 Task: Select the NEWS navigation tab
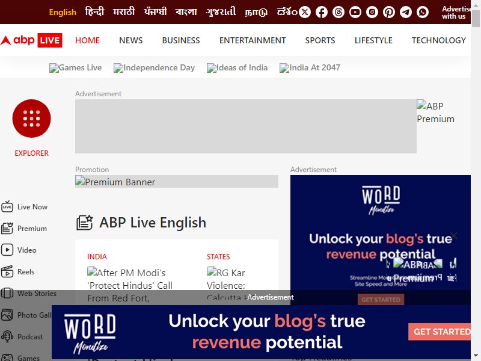(130, 40)
